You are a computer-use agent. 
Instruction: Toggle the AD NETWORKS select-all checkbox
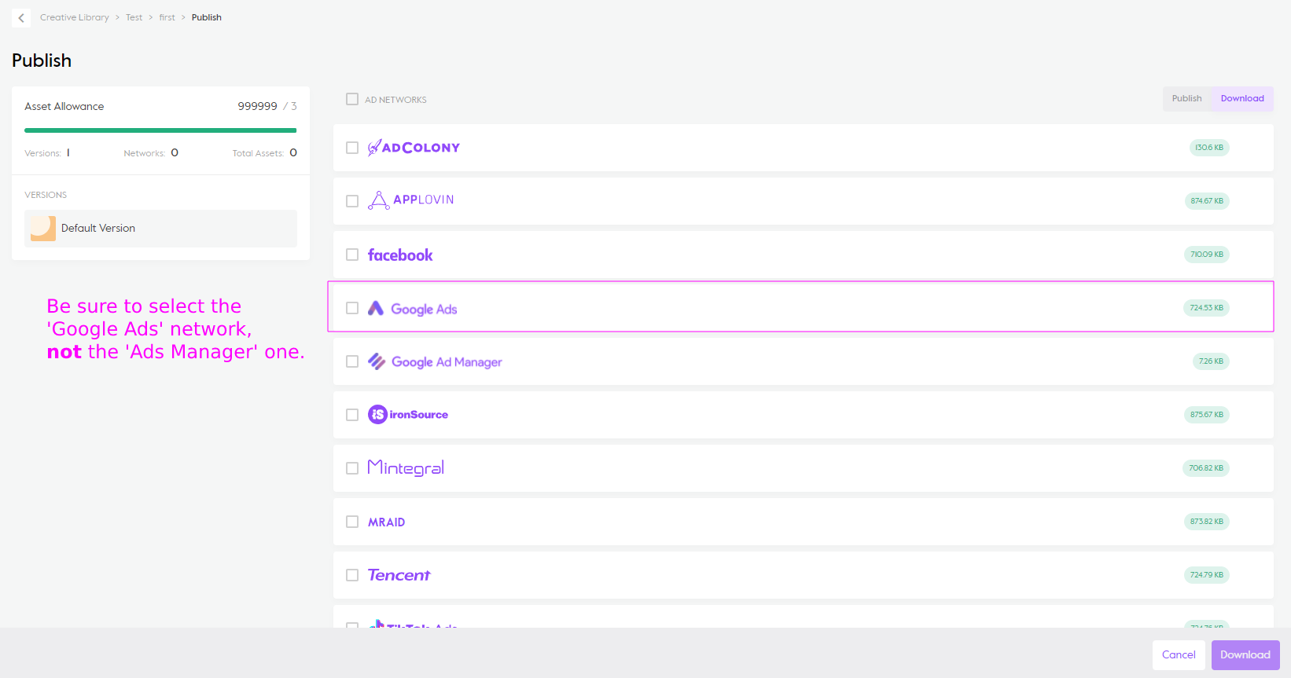click(352, 99)
